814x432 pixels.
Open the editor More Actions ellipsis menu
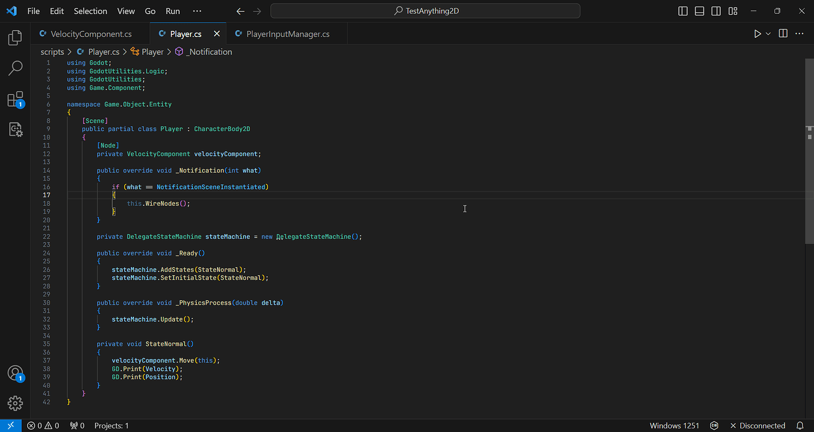pyautogui.click(x=800, y=34)
